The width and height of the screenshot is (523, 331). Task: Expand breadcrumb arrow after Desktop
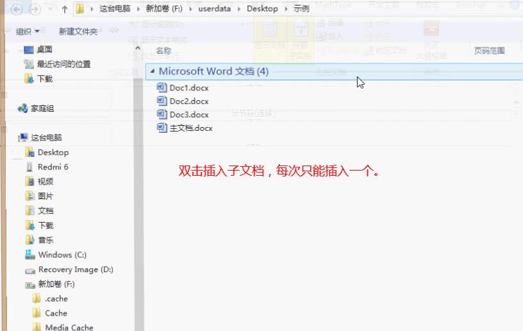coord(286,9)
